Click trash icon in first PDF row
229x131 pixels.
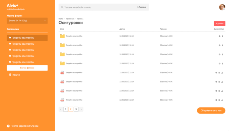[x=219, y=73]
